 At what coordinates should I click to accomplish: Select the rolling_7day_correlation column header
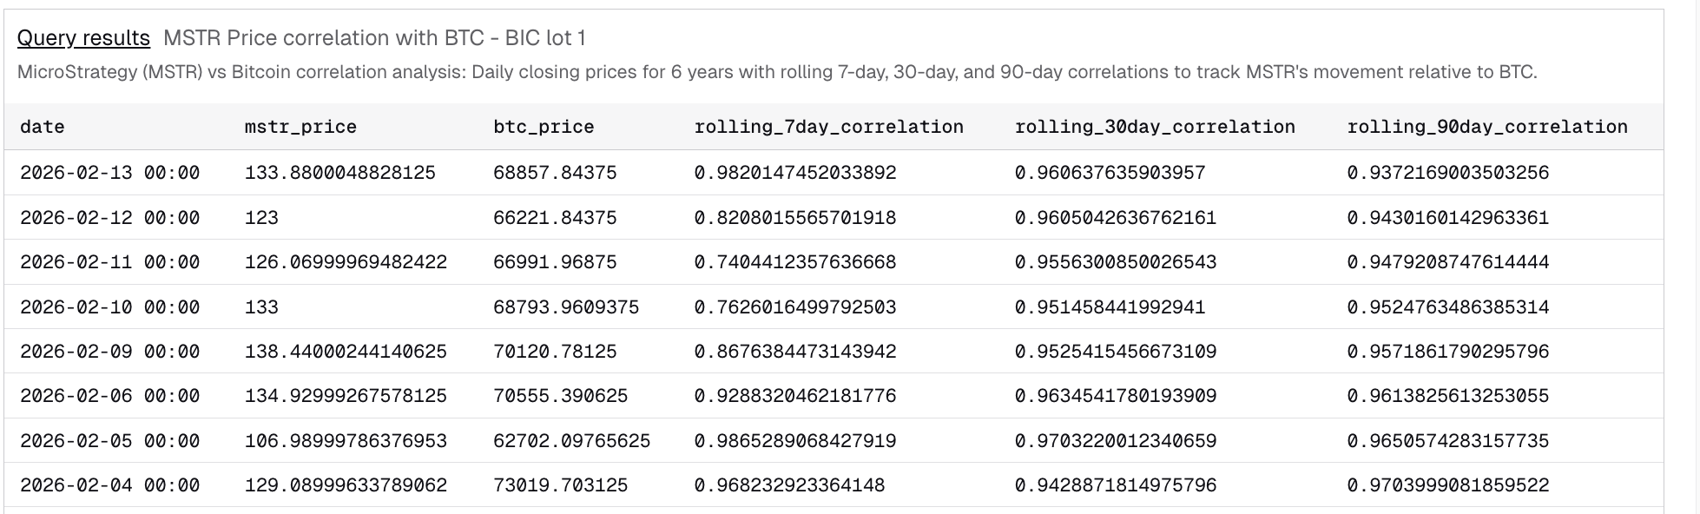(828, 127)
